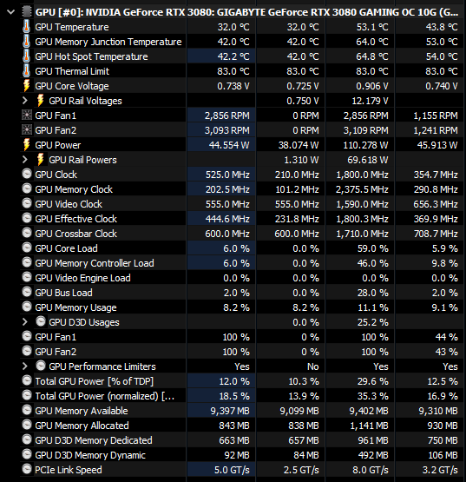Click the 1,800.0 MHz maximum GPU Clock value
This screenshot has width=466, height=482.
pyautogui.click(x=362, y=175)
